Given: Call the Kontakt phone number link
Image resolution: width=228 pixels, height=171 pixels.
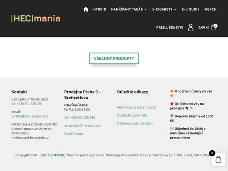Looking at the screenshot, I should click(29, 104).
